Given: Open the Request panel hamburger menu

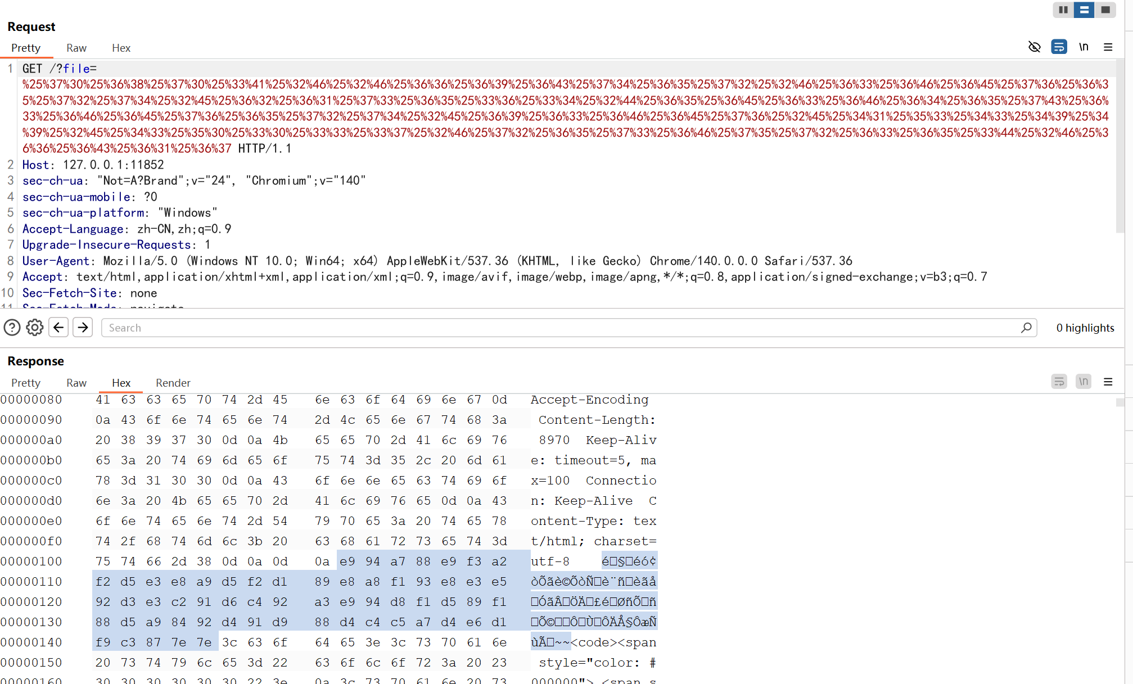Looking at the screenshot, I should pyautogui.click(x=1108, y=47).
